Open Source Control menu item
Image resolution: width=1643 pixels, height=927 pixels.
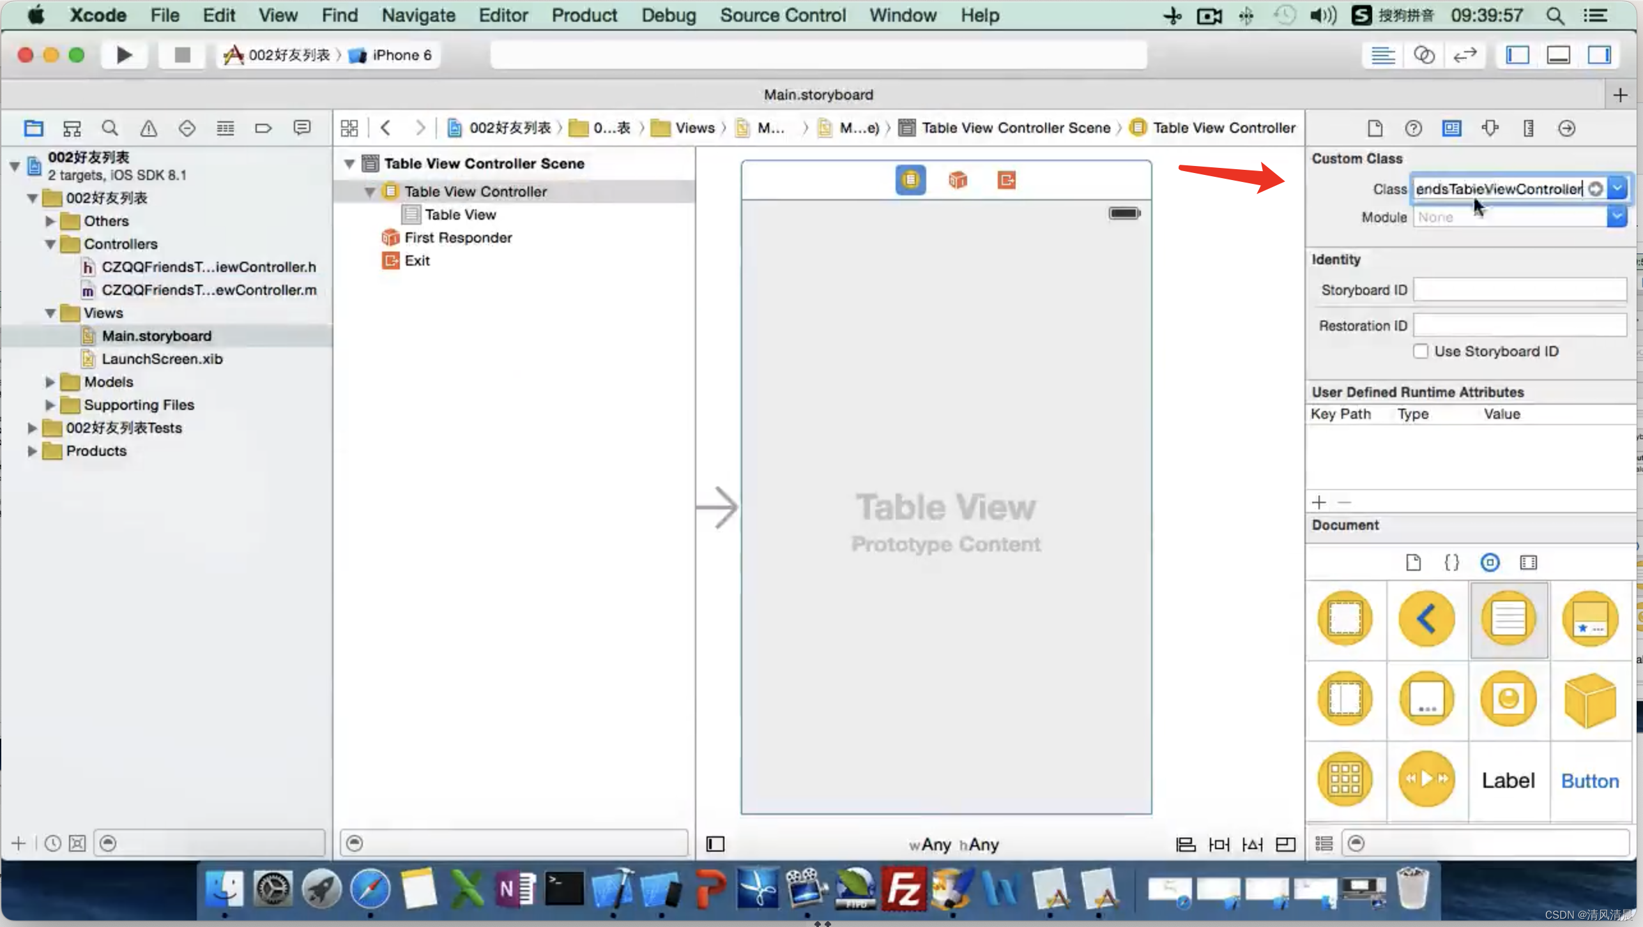tap(783, 15)
